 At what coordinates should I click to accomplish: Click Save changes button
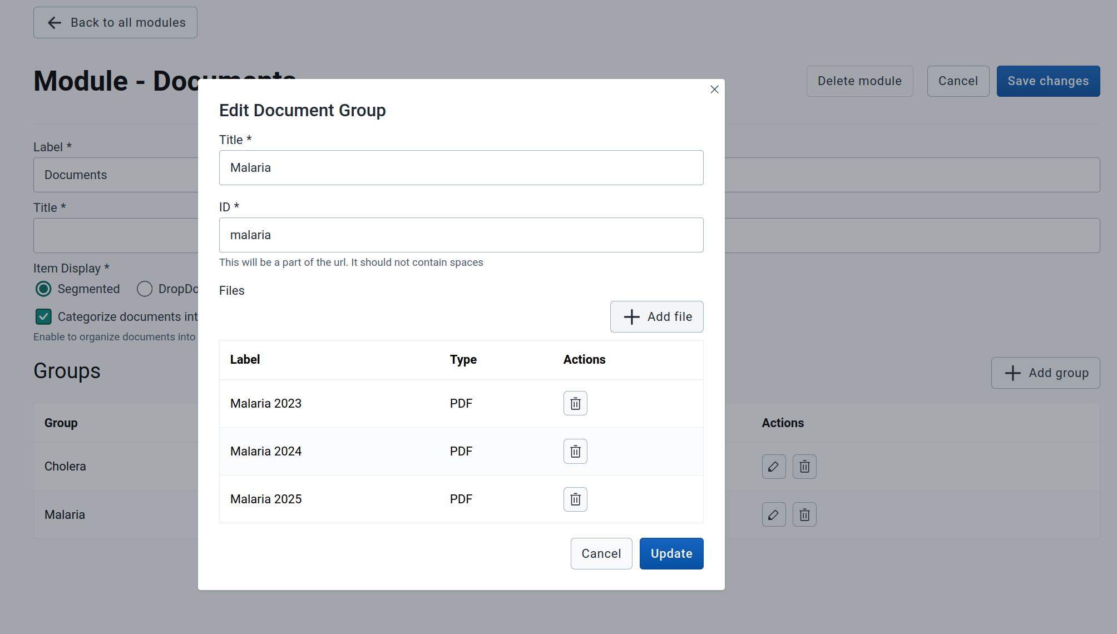1048,81
